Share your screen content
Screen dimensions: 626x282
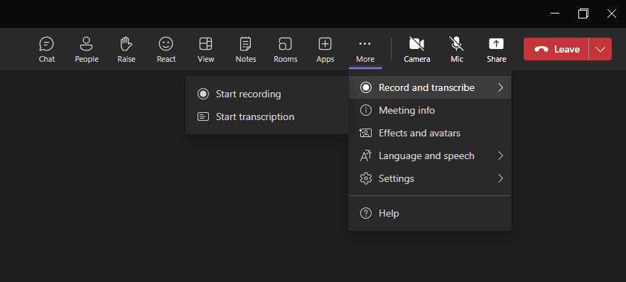click(496, 50)
